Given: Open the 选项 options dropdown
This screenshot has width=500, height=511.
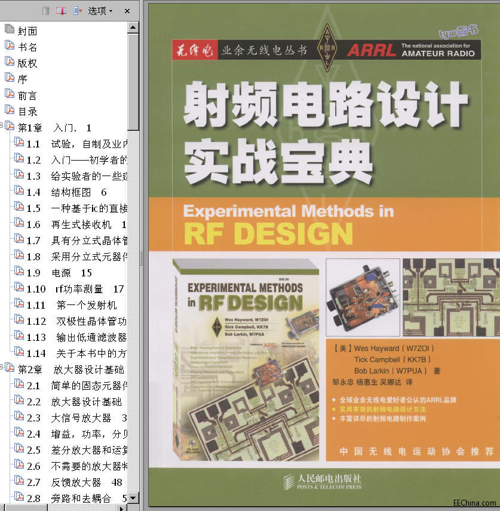Looking at the screenshot, I should [100, 11].
